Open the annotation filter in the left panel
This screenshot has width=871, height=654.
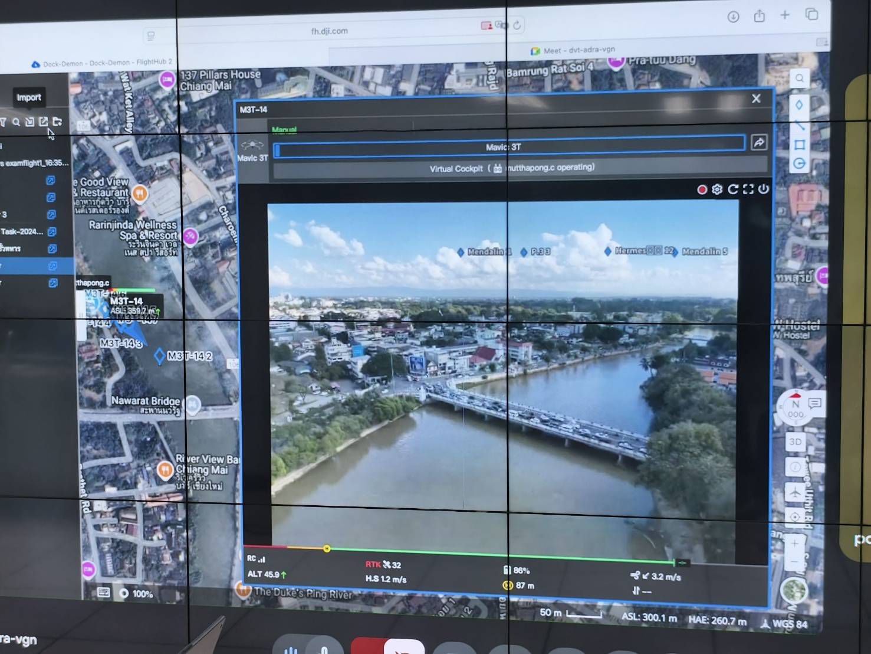(x=3, y=122)
